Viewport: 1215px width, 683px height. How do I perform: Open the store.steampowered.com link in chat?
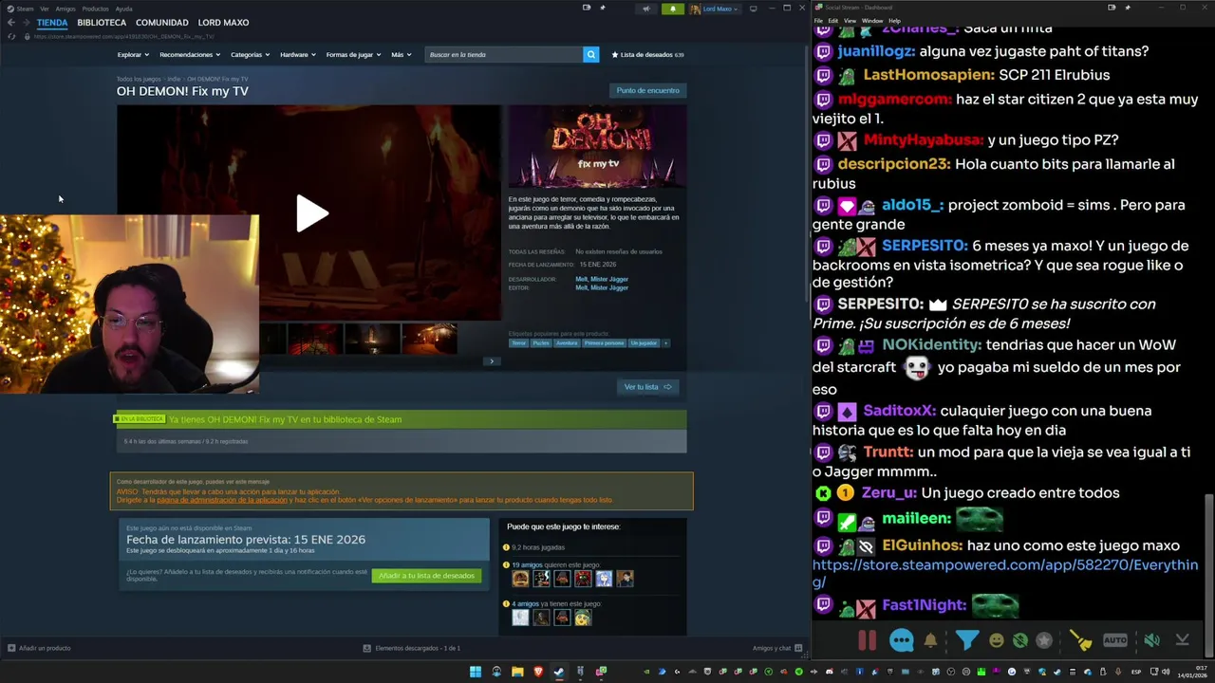[1005, 573]
